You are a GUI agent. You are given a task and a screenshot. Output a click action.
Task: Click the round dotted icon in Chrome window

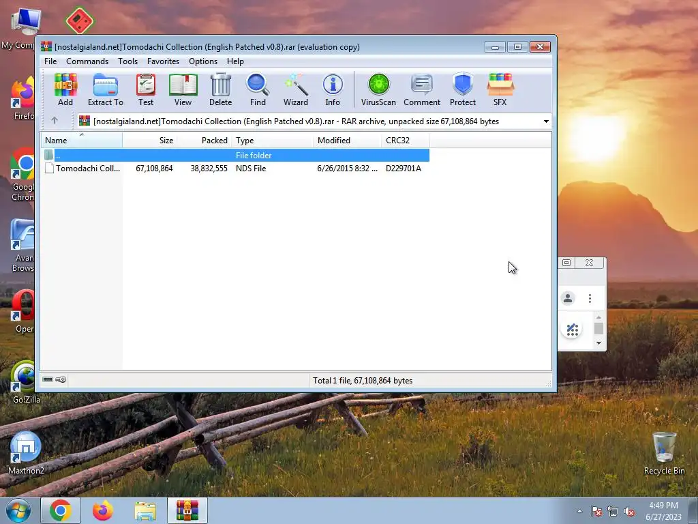click(x=572, y=330)
